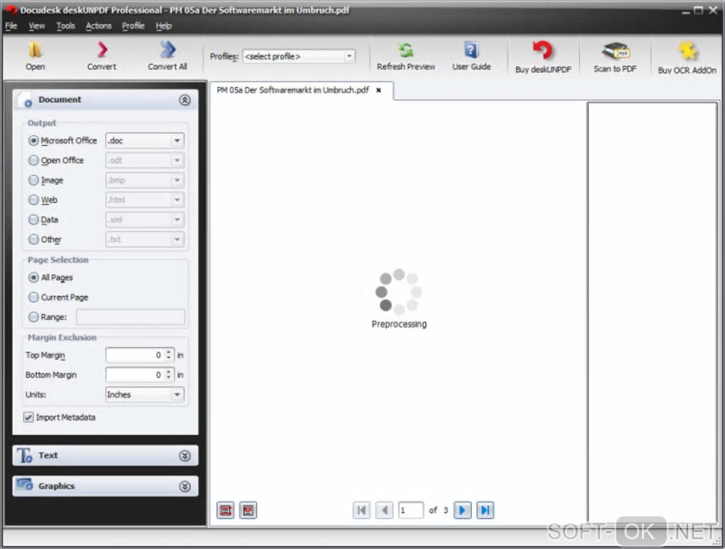The image size is (725, 549).
Task: Open the View menu
Action: (36, 26)
